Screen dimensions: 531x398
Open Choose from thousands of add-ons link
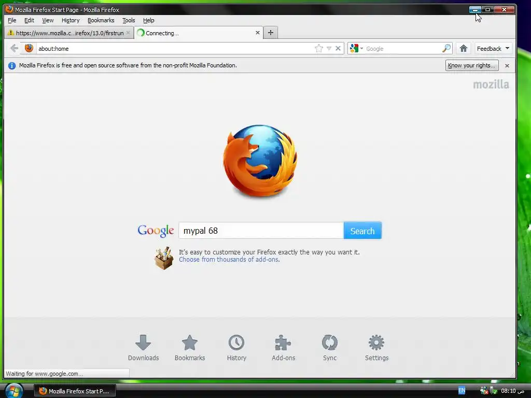pyautogui.click(x=229, y=260)
